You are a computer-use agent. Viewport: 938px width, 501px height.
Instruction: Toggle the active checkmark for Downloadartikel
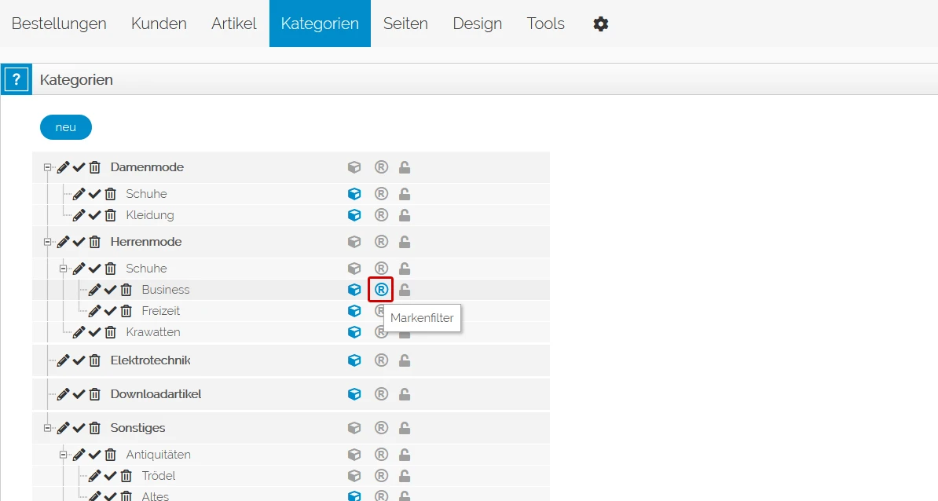pyautogui.click(x=79, y=394)
